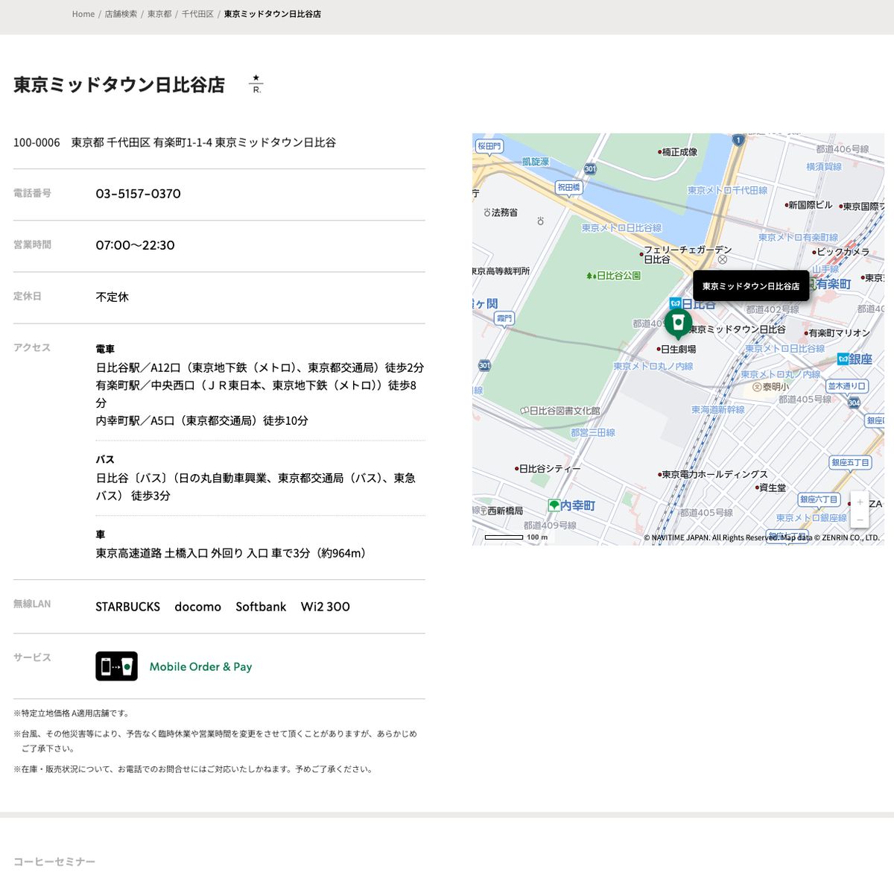This screenshot has width=894, height=887.
Task: Click the 祝田橋 intersection sign on map
Action: 568,187
